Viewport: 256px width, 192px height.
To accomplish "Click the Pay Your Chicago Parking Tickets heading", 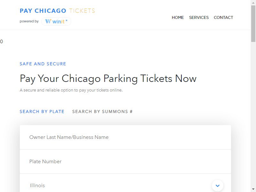I will tap(108, 79).
